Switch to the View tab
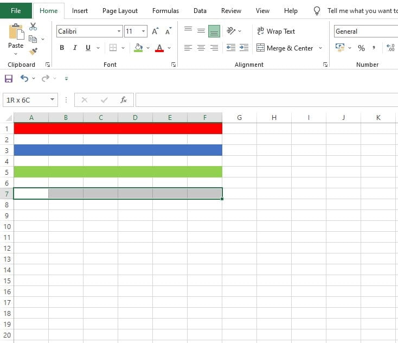Viewport: 398px width, 343px height. (262, 11)
